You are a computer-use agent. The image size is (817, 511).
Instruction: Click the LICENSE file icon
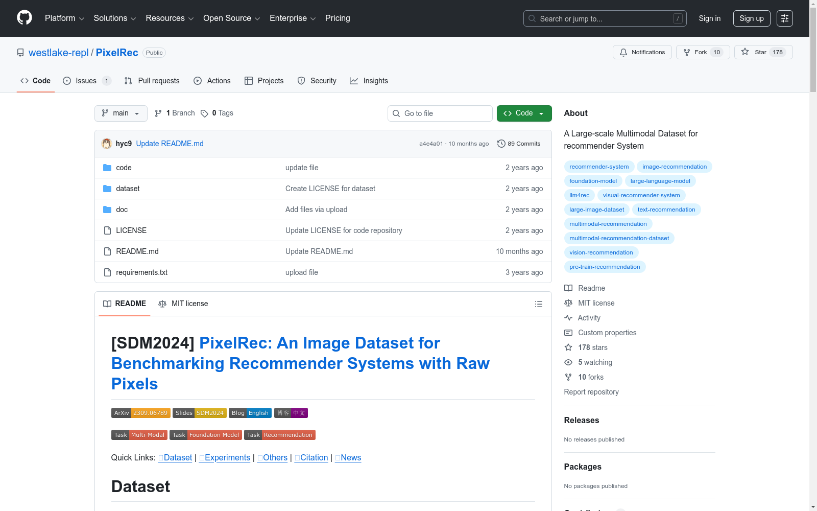coord(107,230)
